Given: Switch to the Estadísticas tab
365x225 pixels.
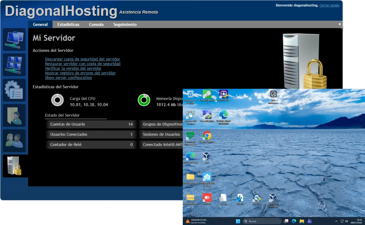Looking at the screenshot, I should [68, 24].
